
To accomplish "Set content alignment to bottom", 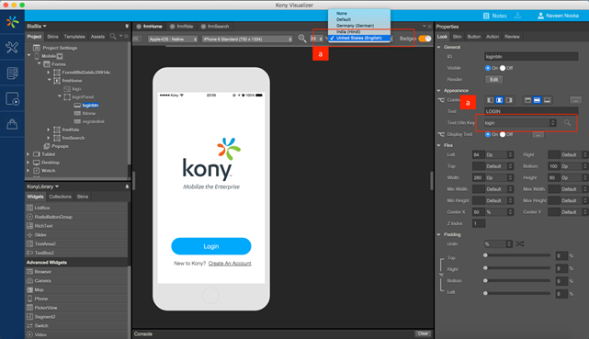I will pyautogui.click(x=547, y=100).
